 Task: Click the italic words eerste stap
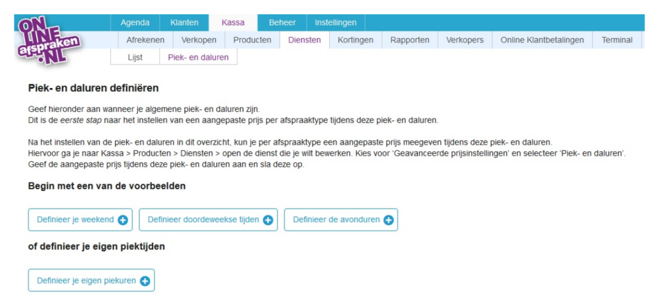[x=81, y=119]
